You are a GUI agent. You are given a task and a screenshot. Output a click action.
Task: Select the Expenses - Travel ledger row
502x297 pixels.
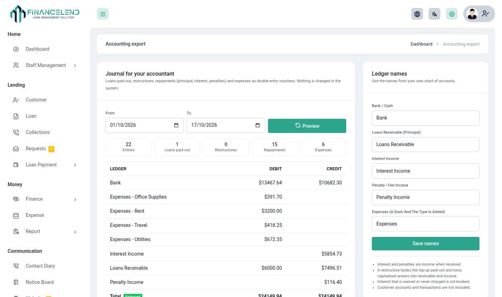[x=226, y=225]
